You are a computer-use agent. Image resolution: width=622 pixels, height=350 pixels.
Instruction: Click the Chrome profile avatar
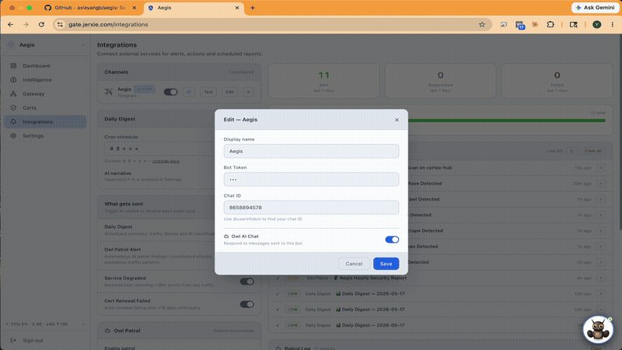596,25
